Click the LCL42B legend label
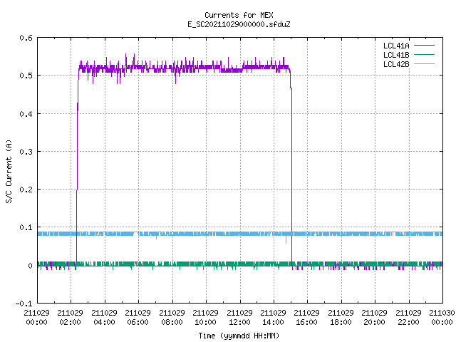The height and width of the screenshot is (342, 456). 396,64
